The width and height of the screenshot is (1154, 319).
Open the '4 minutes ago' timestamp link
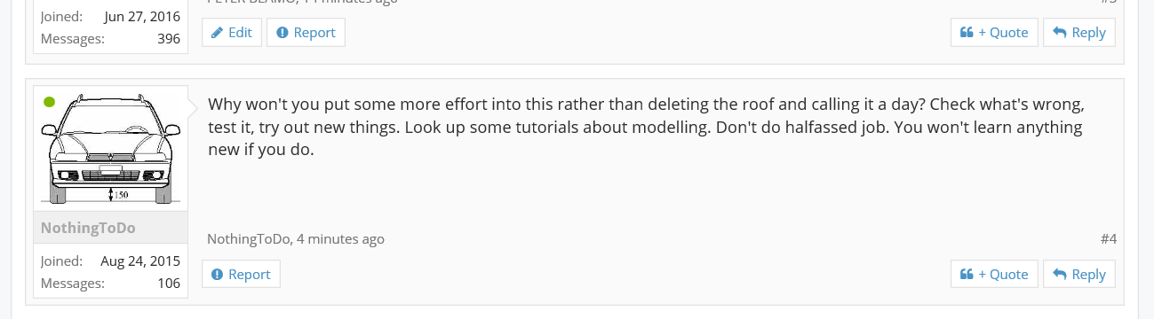(340, 239)
